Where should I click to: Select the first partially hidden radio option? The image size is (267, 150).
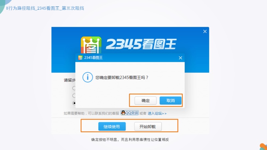pos(74,88)
